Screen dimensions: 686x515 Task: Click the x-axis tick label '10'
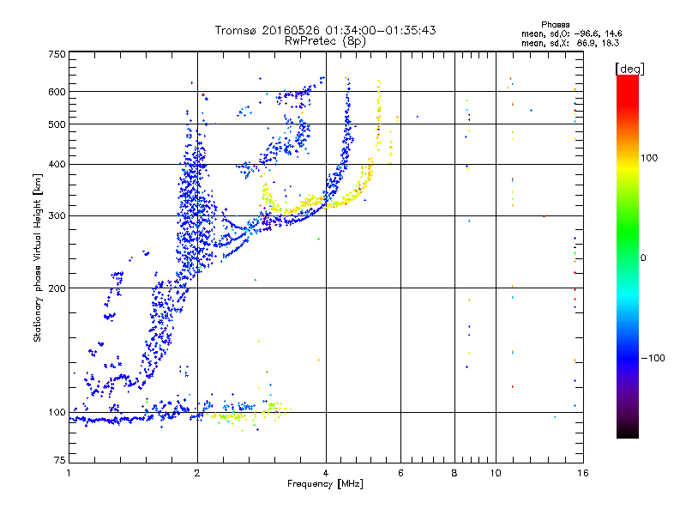[496, 473]
